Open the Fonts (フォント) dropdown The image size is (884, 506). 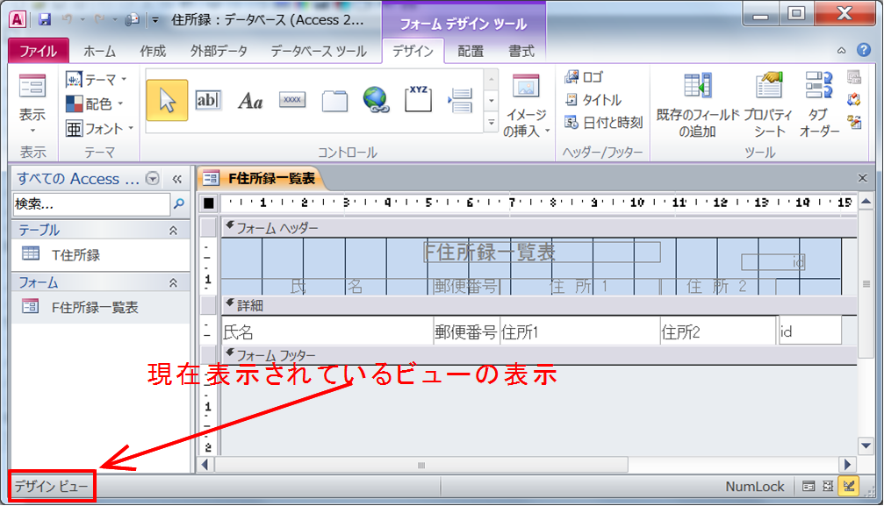[x=99, y=128]
